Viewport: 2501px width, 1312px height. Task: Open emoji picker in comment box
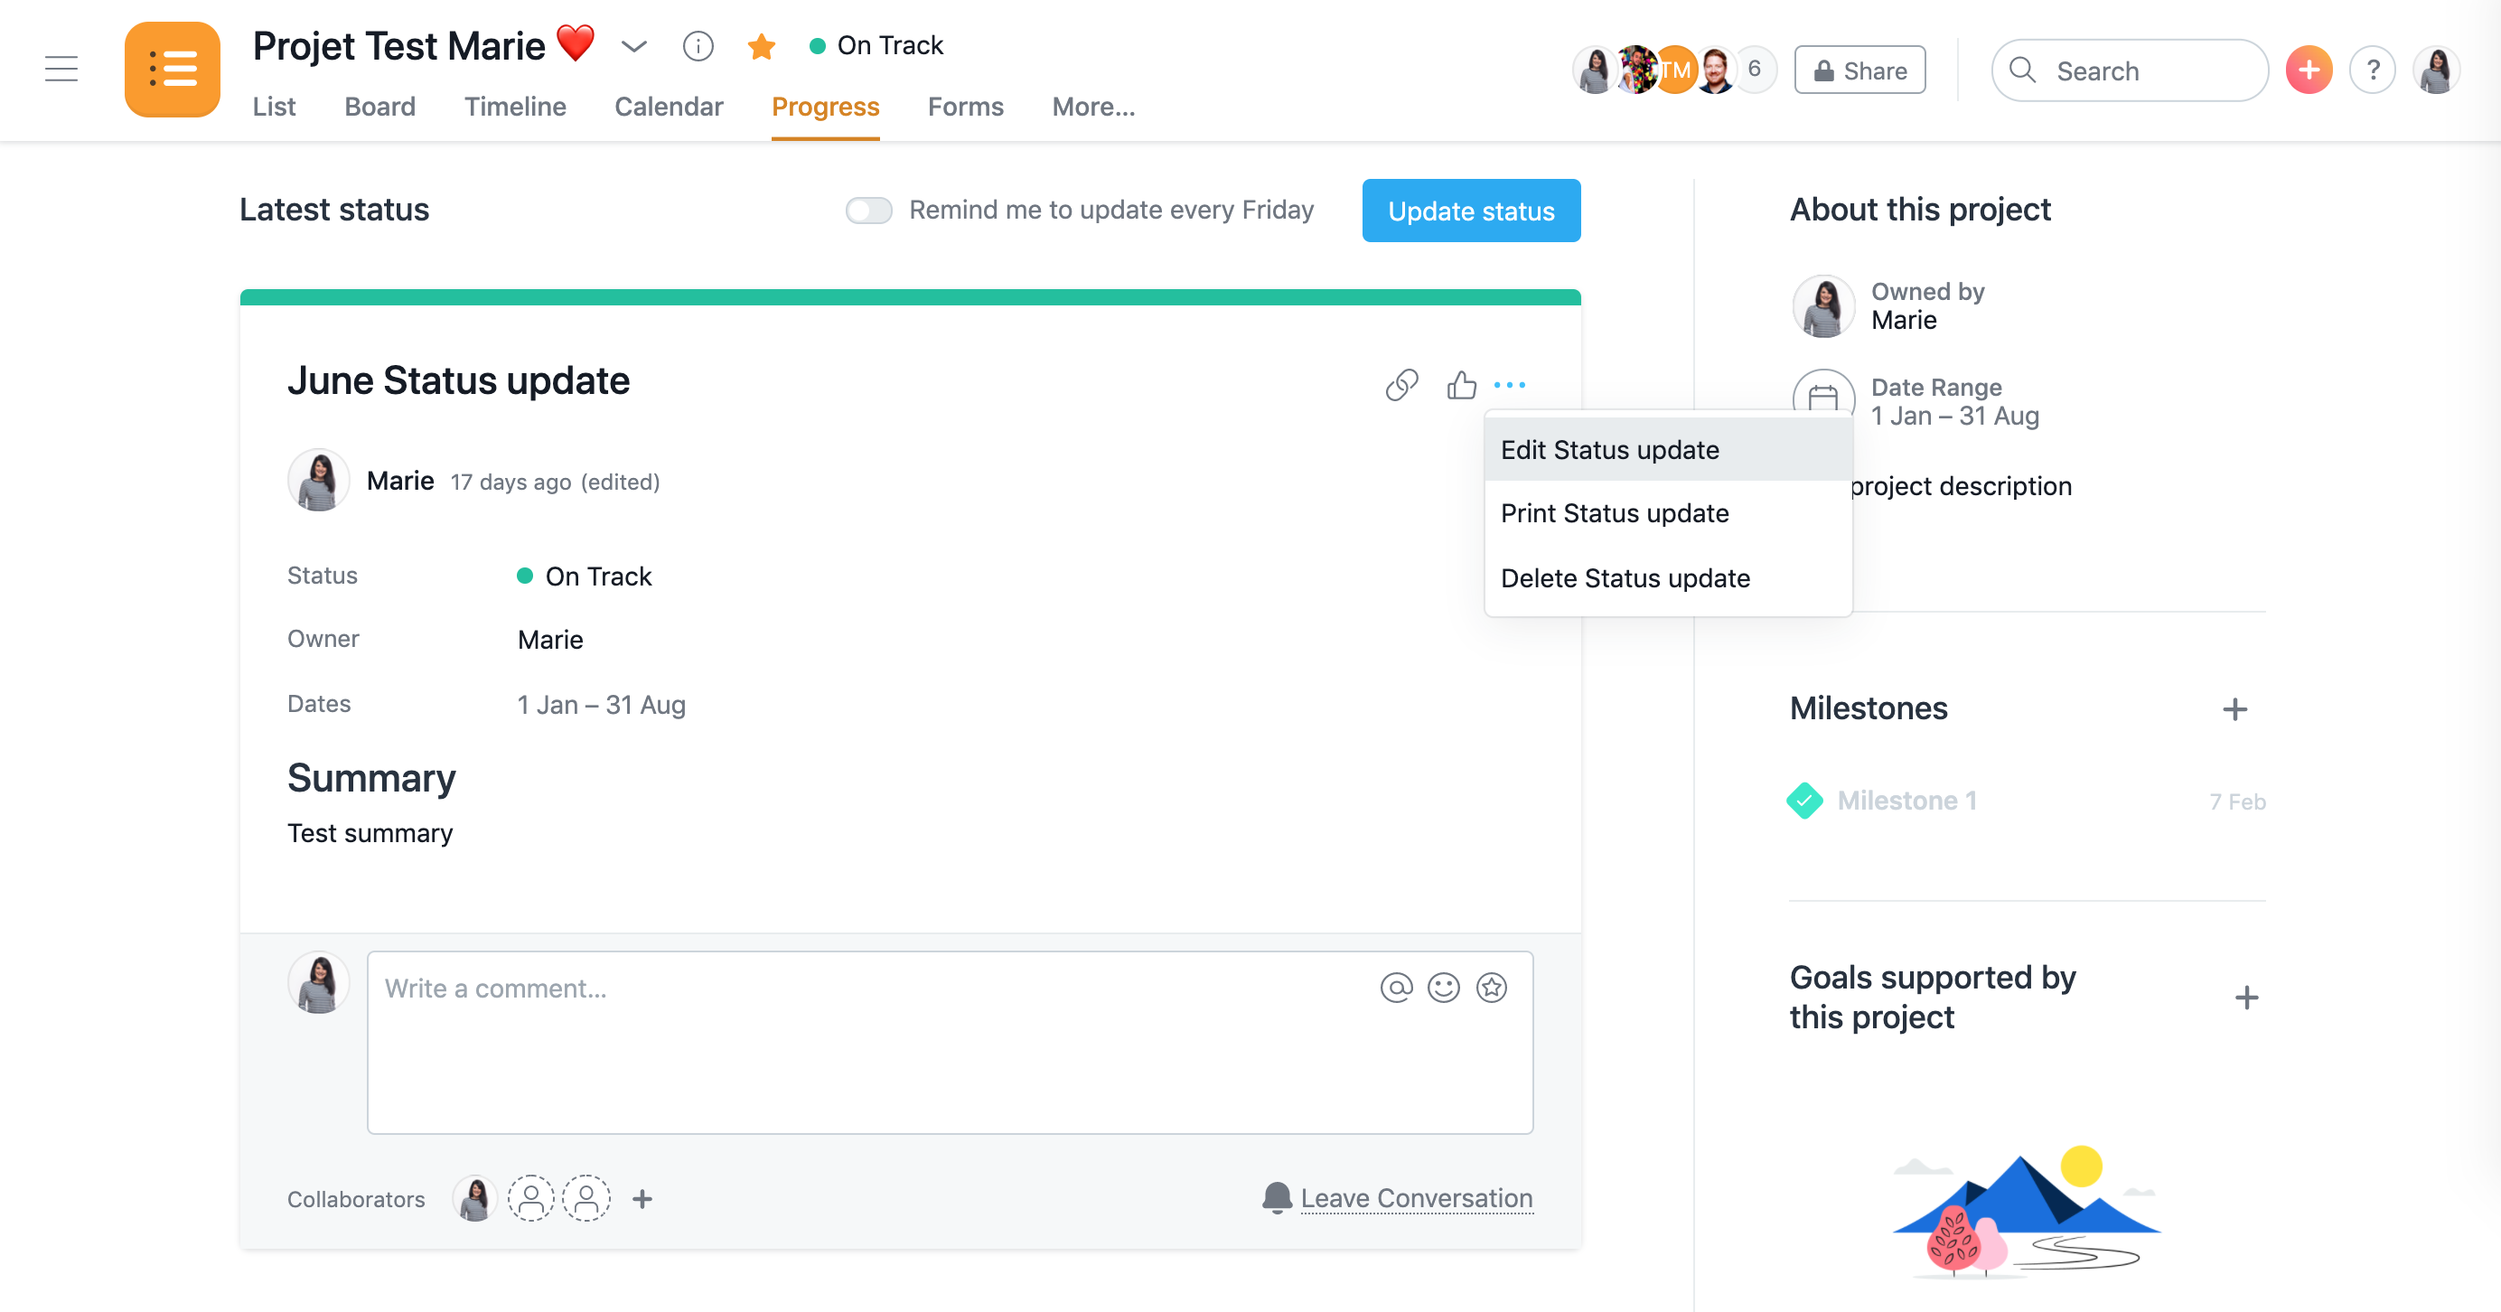[1444, 988]
